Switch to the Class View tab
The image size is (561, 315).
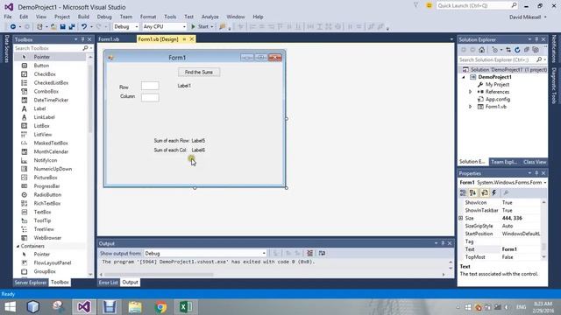click(x=535, y=162)
